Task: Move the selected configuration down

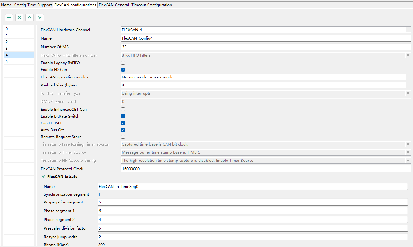Action: pyautogui.click(x=39, y=17)
